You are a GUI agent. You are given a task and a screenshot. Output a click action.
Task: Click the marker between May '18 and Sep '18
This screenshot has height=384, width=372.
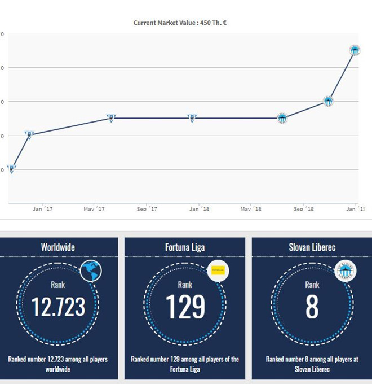coord(282,118)
